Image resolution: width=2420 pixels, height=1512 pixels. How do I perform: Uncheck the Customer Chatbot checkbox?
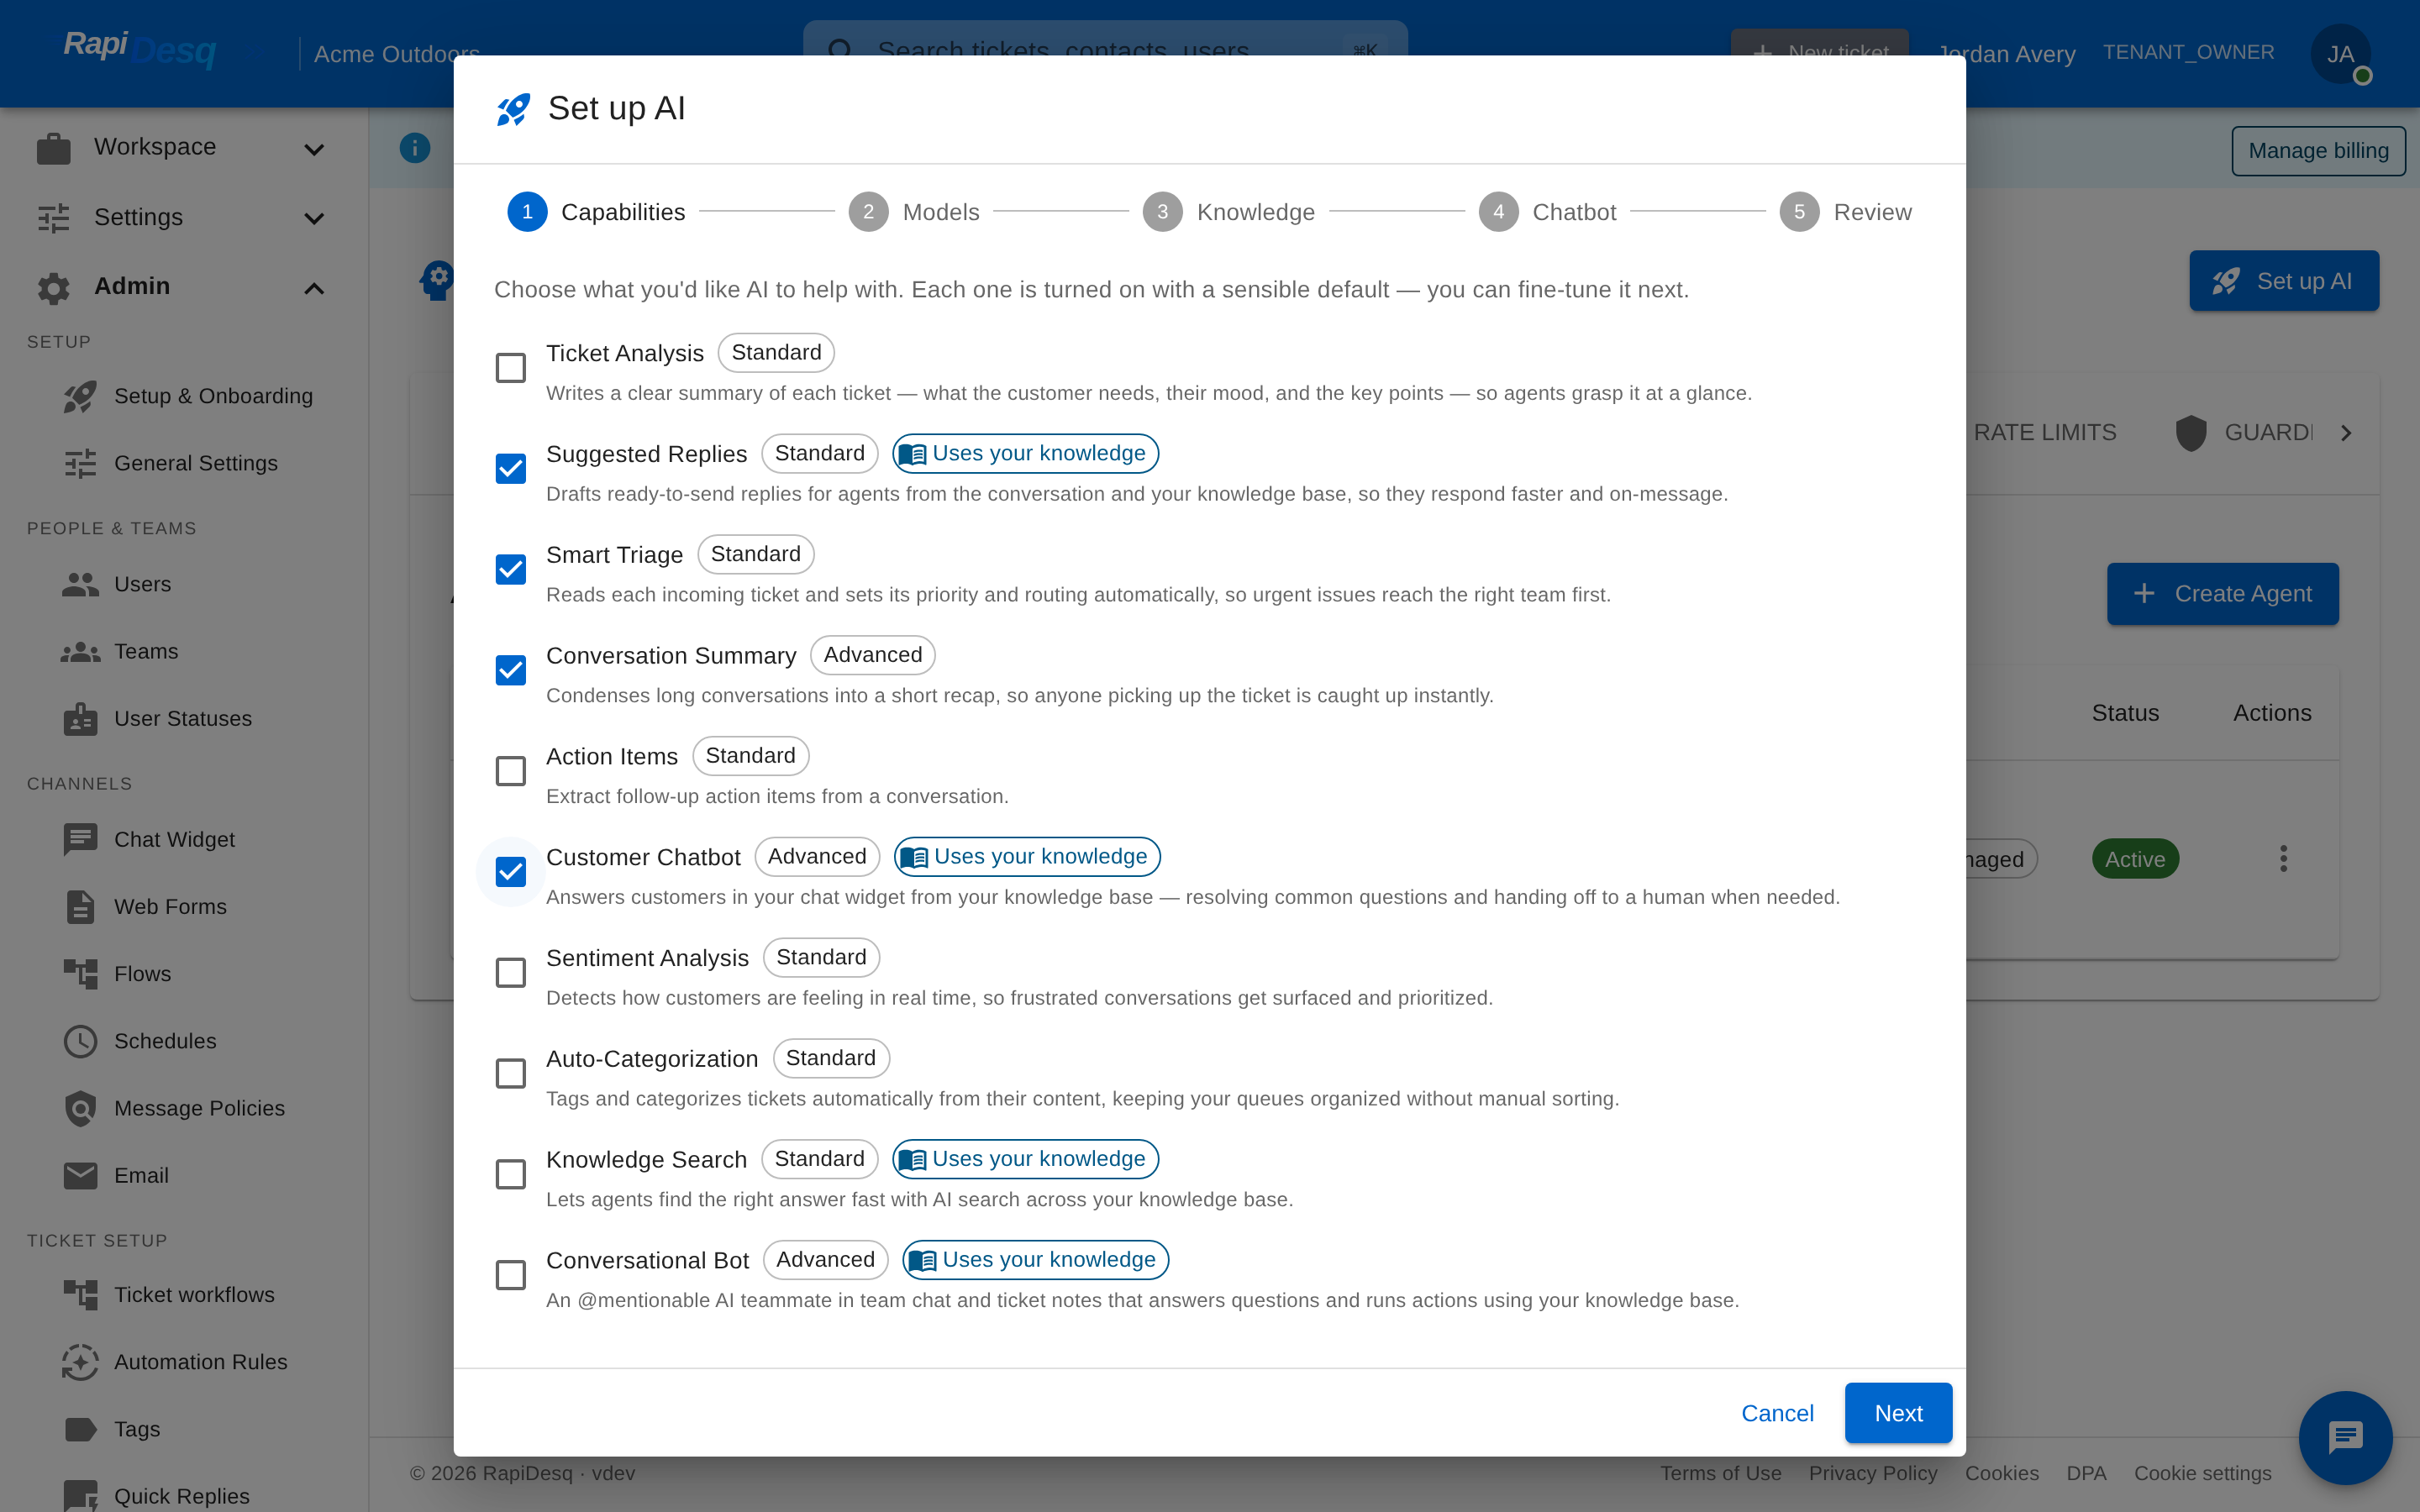(511, 872)
